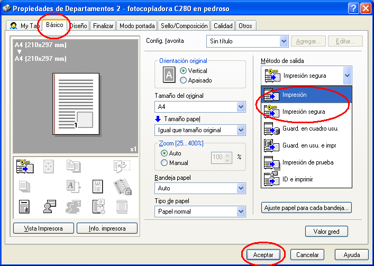Viewport: 374px width, 266px height.
Task: Click the W F page icon
Action: tap(97, 186)
